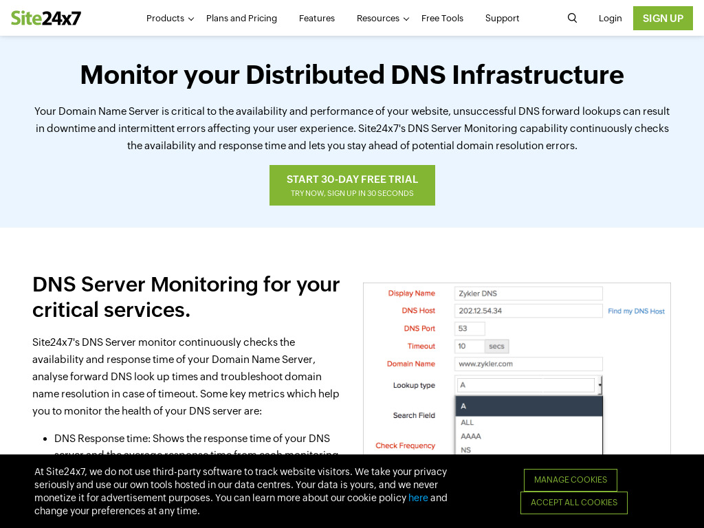Open the Lookup type dropdown

click(528, 385)
